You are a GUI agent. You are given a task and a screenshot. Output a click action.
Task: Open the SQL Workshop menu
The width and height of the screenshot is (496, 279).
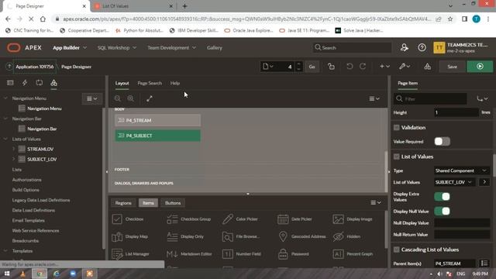click(x=117, y=48)
